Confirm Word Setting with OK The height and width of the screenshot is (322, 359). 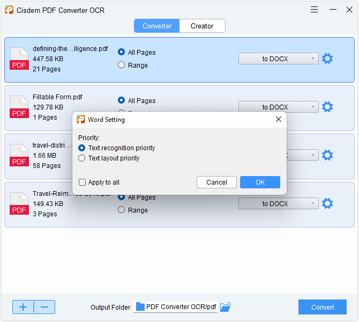pyautogui.click(x=260, y=182)
